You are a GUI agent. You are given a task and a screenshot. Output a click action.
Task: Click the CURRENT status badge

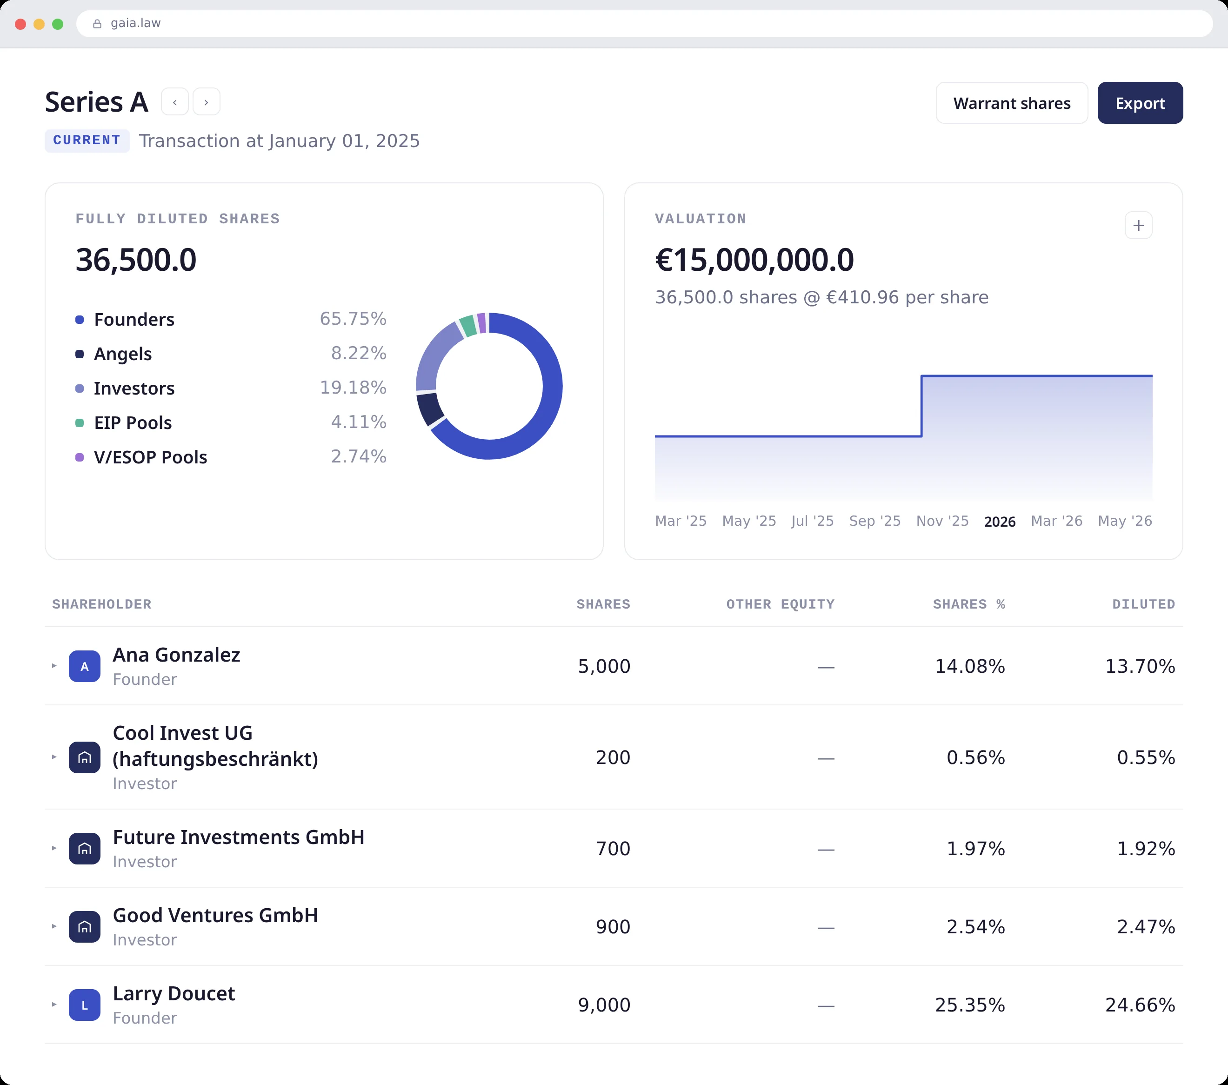pyautogui.click(x=87, y=141)
